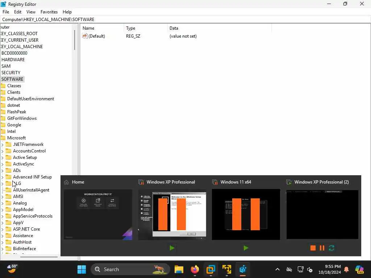Screen dimensions: 371x278
Task: Expand the Advanced INF Setup key
Action: pos(3,177)
